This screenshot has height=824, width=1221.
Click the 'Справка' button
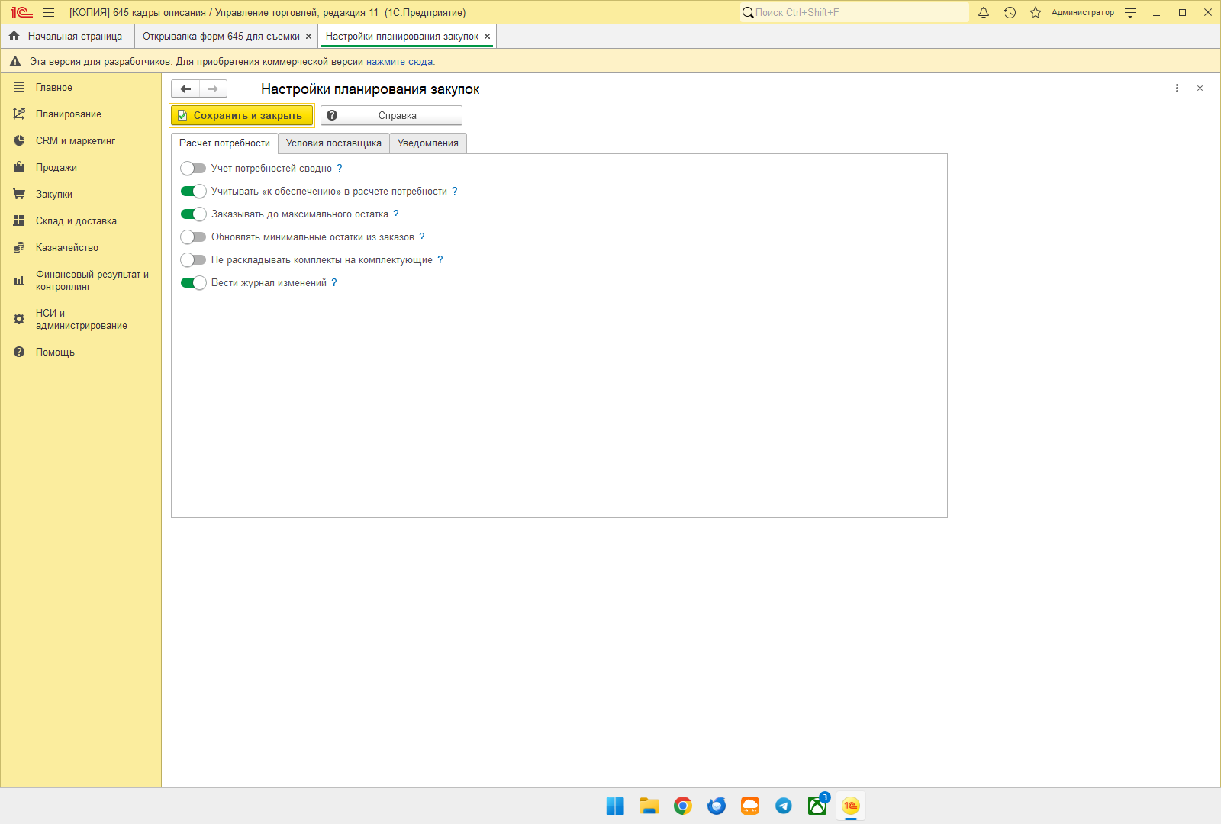click(391, 116)
